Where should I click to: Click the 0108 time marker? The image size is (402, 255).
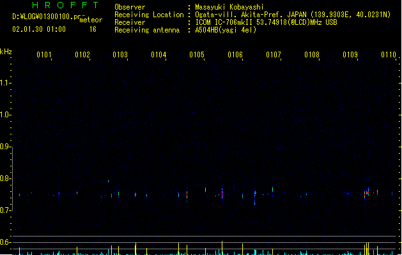coord(312,55)
